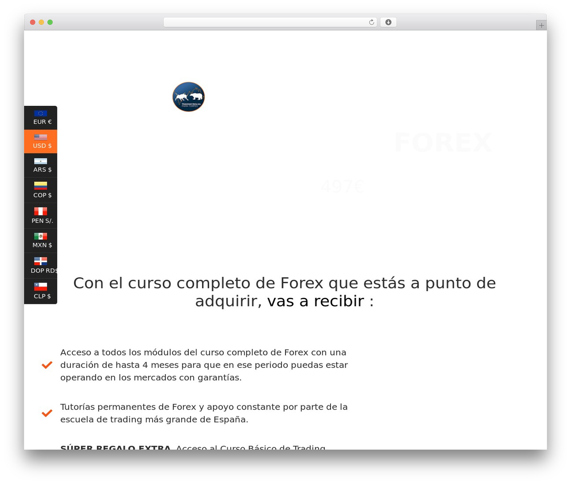This screenshot has width=571, height=484.
Task: Close the browser window with red button
Action: tap(33, 22)
